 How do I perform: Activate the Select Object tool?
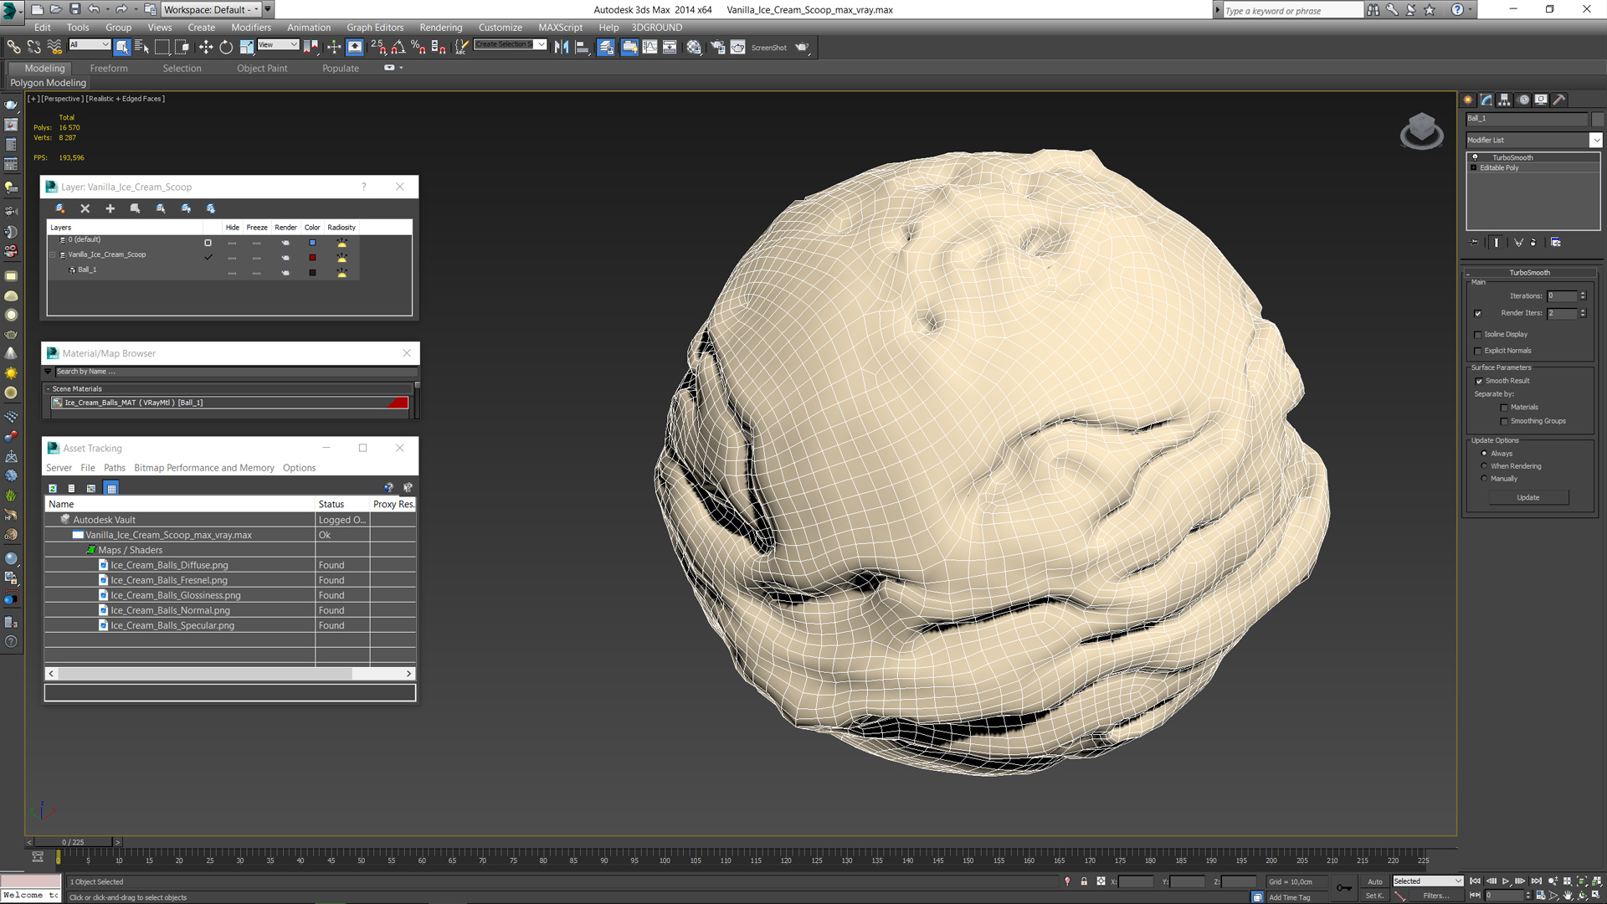(122, 47)
